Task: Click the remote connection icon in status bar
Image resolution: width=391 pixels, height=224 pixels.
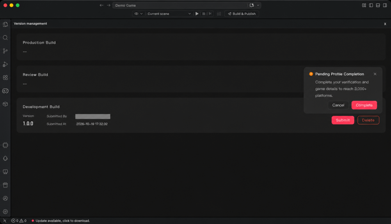Action: pos(5,221)
